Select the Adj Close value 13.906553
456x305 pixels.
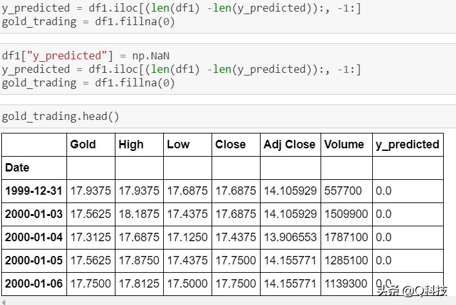coord(290,237)
